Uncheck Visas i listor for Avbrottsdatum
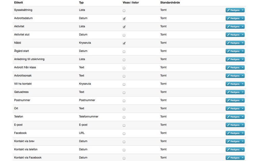The width and height of the screenshot is (259, 161). (x=124, y=19)
